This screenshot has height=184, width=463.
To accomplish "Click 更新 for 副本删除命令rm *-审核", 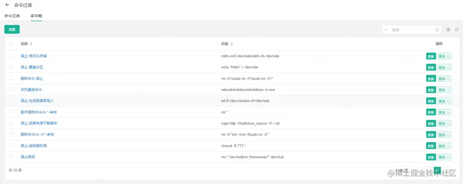I will click(431, 112).
